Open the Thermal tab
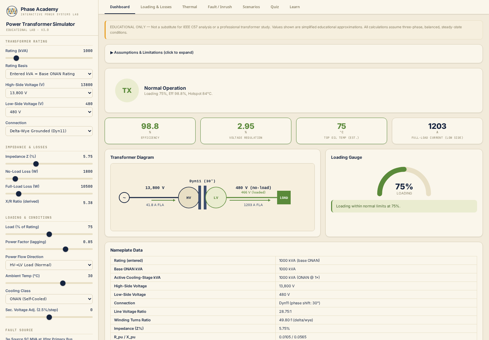Viewport: 489px width, 340px height. [189, 7]
